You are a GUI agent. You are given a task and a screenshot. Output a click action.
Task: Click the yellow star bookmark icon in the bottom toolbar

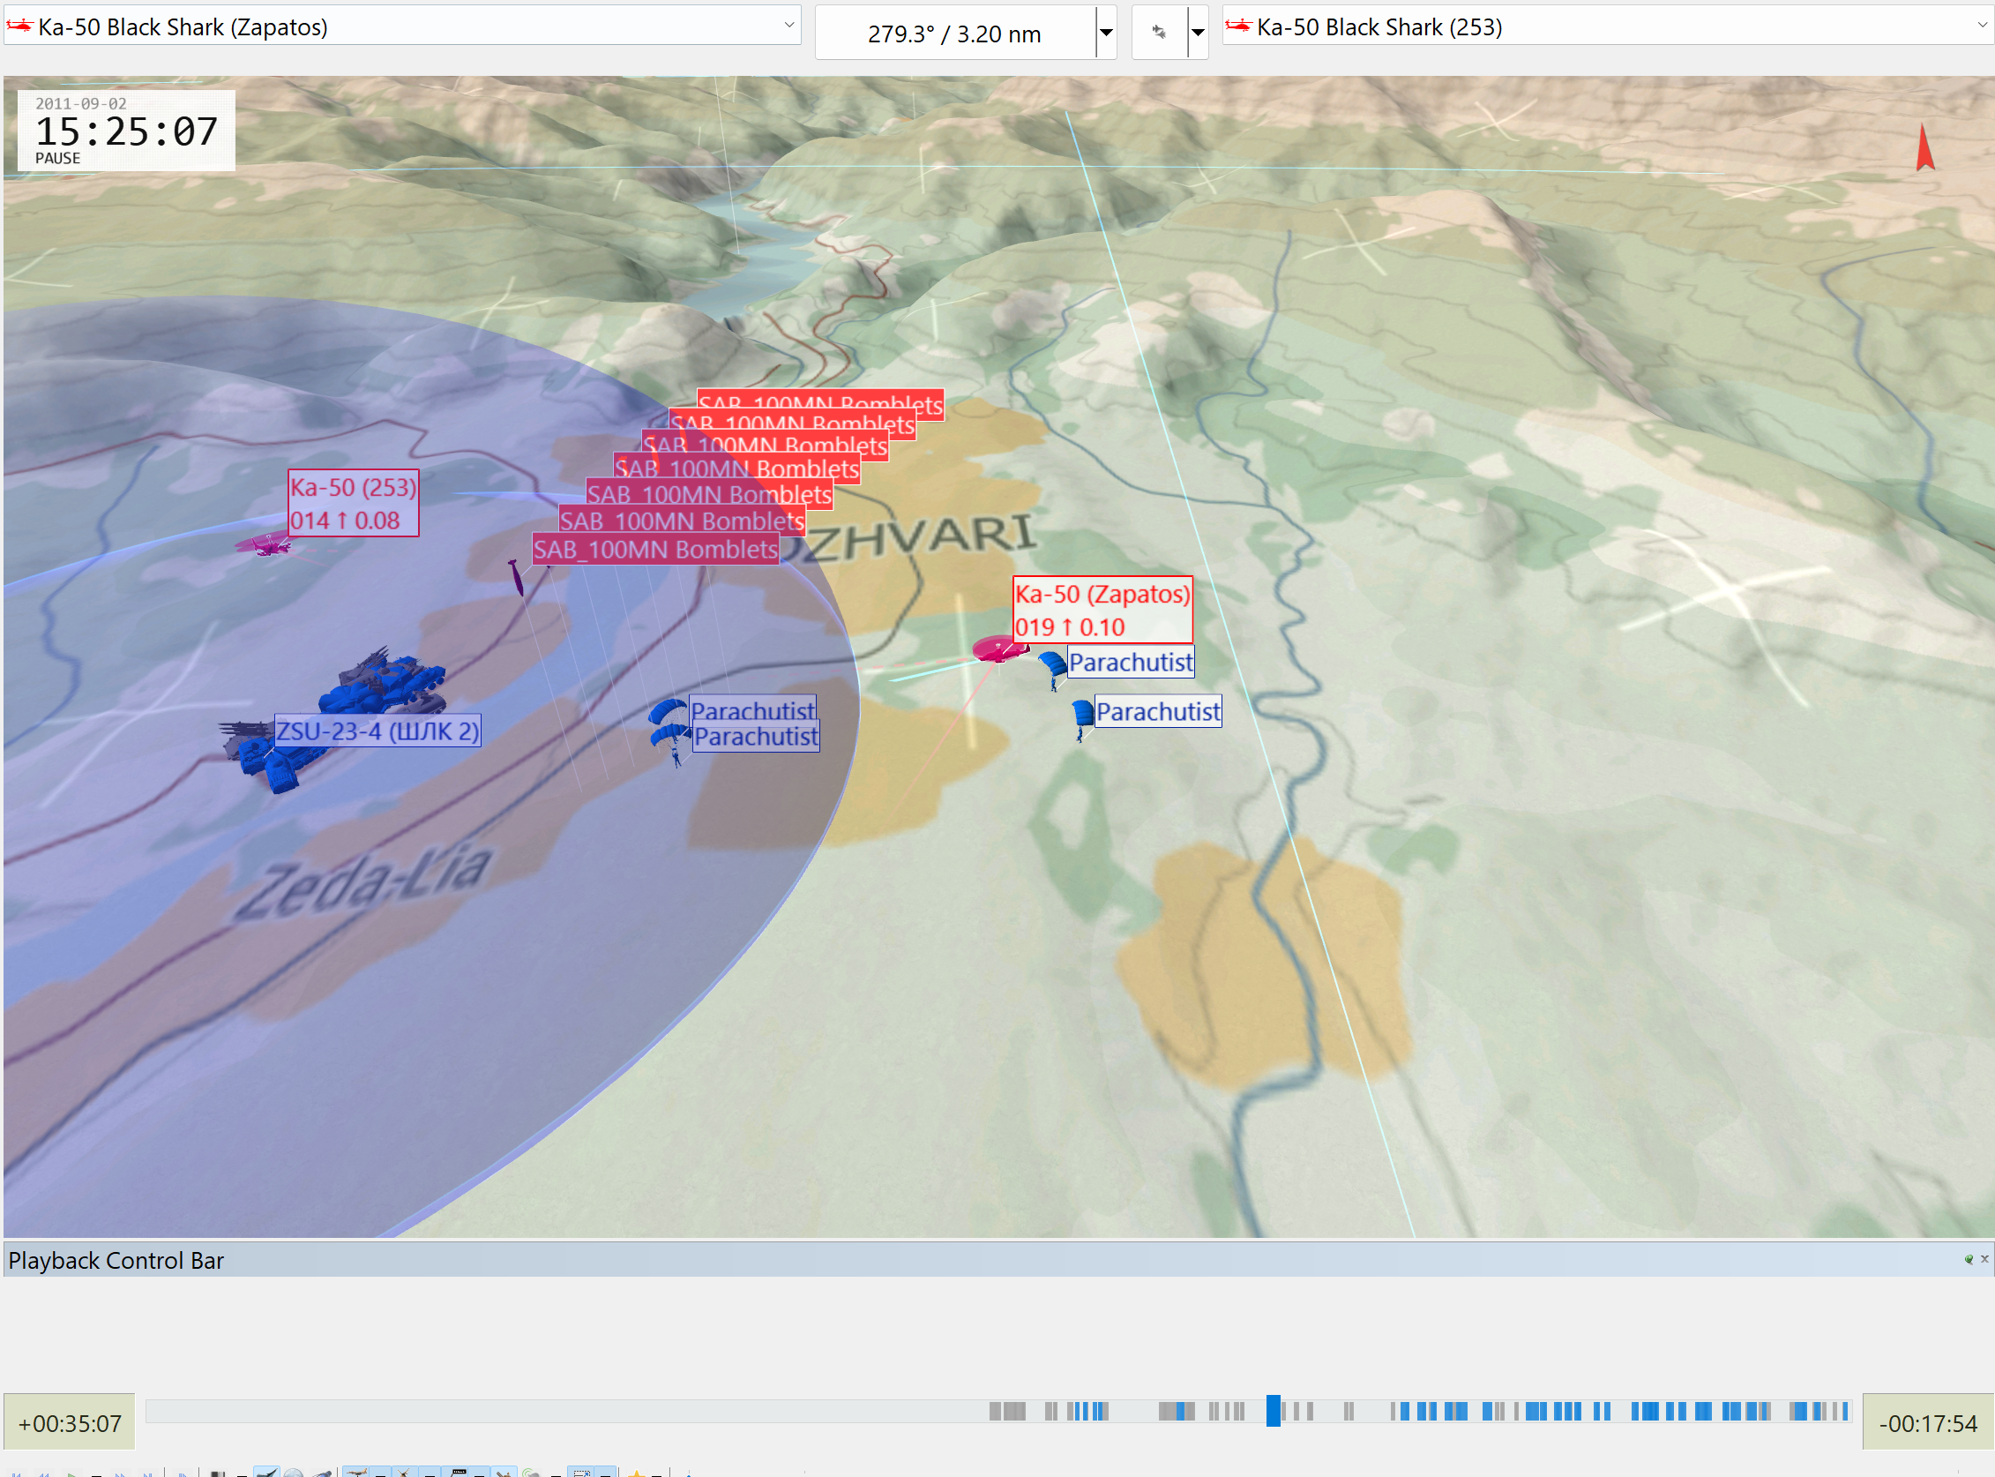pyautogui.click(x=637, y=1472)
